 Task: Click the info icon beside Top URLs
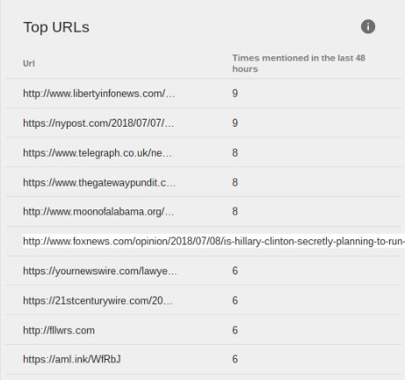point(368,26)
